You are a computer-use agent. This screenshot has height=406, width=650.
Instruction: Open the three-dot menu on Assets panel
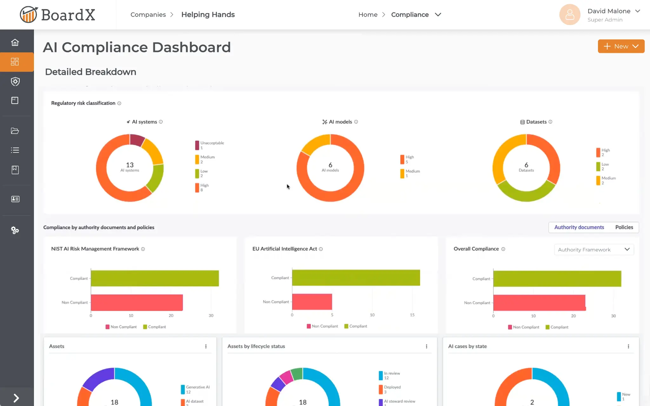pos(206,346)
